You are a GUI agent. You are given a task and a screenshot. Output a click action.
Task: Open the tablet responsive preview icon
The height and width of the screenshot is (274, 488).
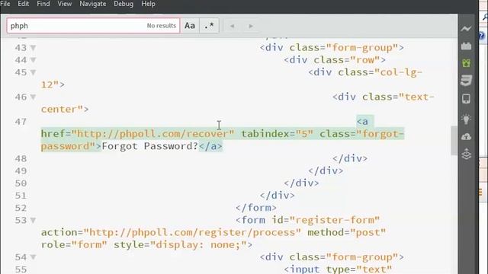click(466, 99)
